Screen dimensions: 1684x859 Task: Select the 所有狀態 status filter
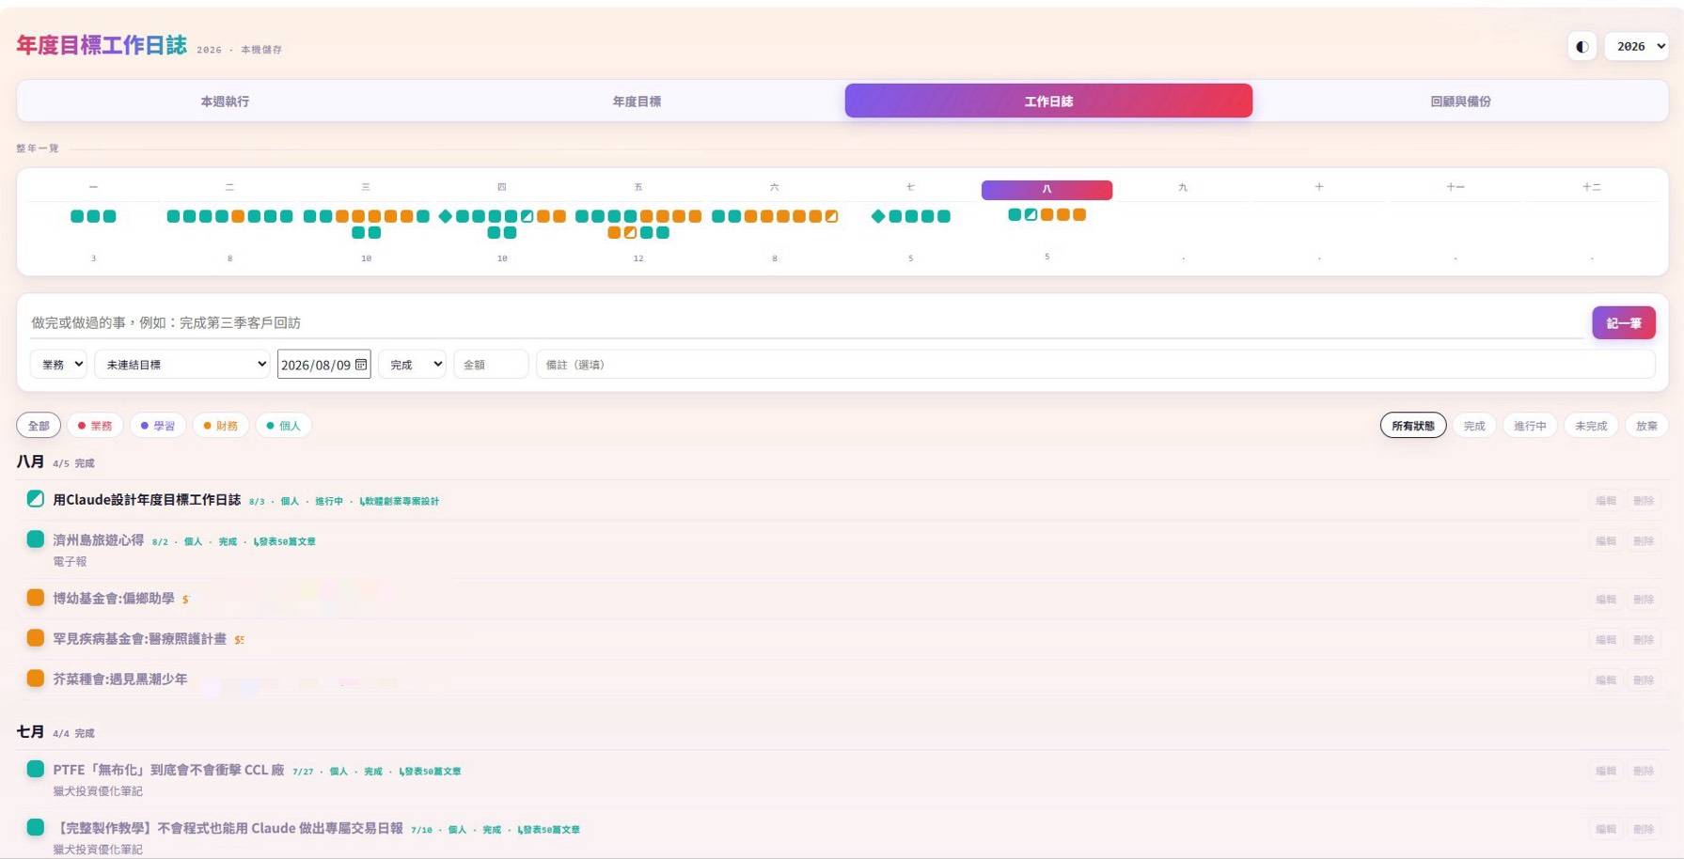[1413, 426]
